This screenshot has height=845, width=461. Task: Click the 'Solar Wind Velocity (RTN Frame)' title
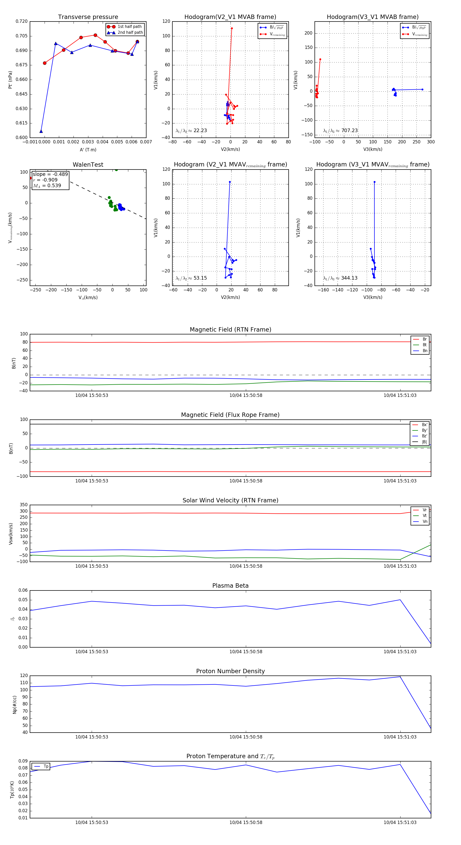pyautogui.click(x=230, y=500)
